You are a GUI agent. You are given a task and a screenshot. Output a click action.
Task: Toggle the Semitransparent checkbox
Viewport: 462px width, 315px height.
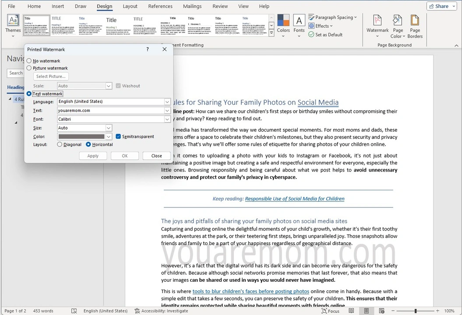118,136
